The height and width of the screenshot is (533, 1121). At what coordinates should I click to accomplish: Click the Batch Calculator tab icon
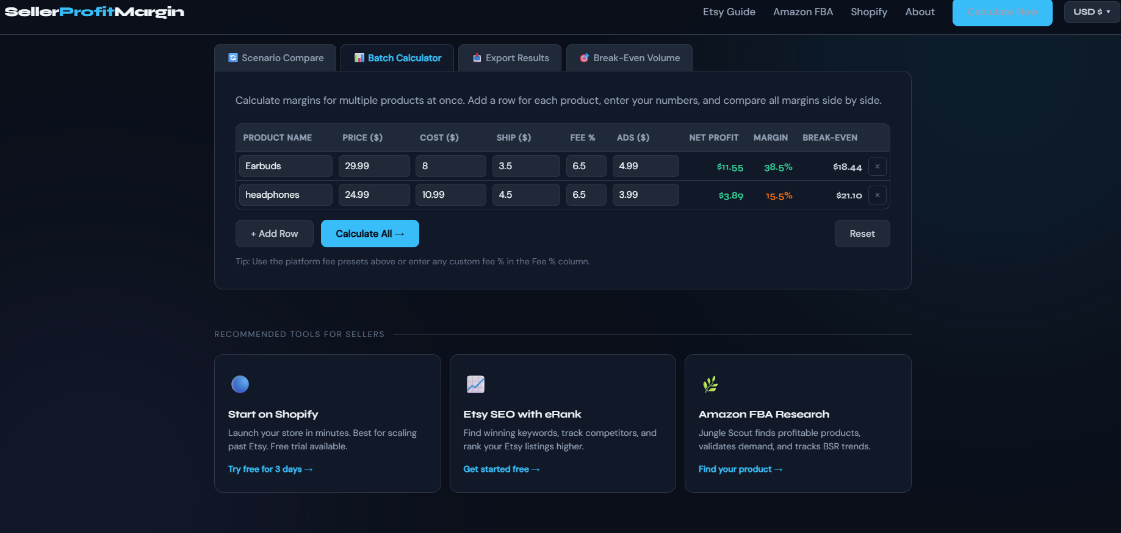[359, 57]
